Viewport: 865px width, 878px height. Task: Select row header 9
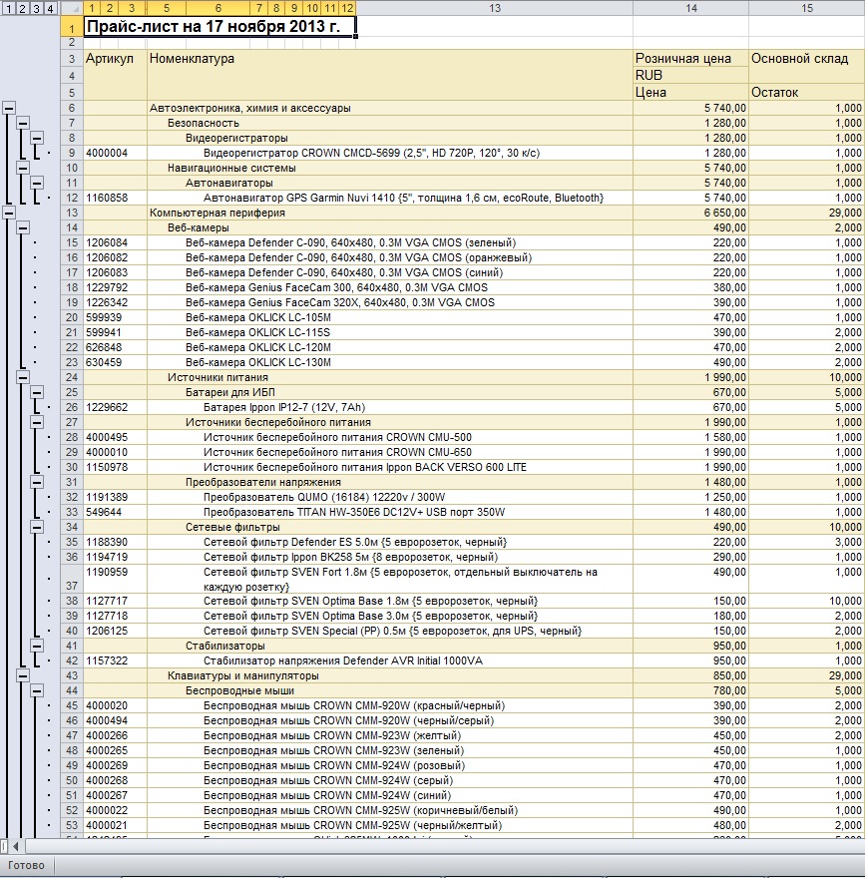pyautogui.click(x=72, y=153)
